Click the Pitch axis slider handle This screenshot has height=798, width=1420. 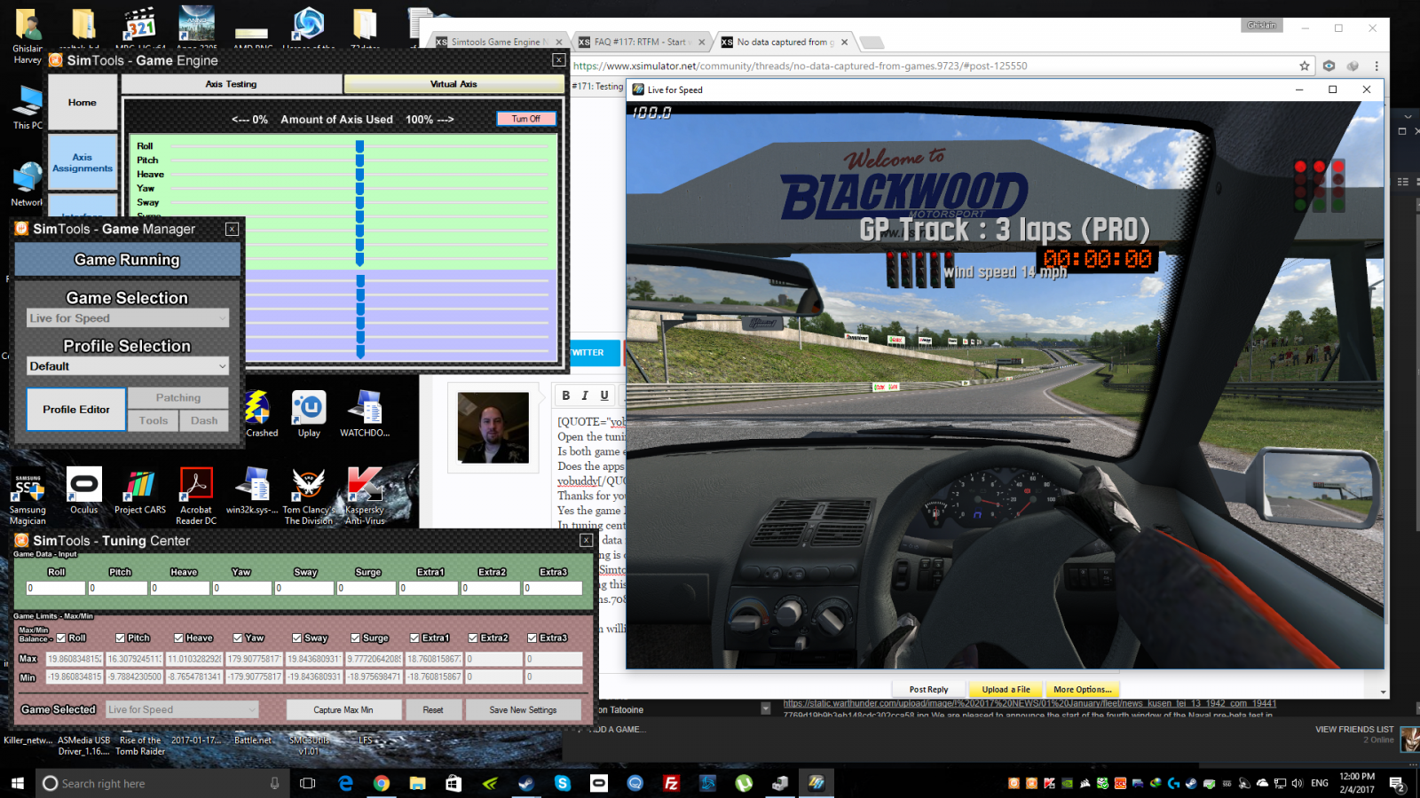click(x=359, y=160)
